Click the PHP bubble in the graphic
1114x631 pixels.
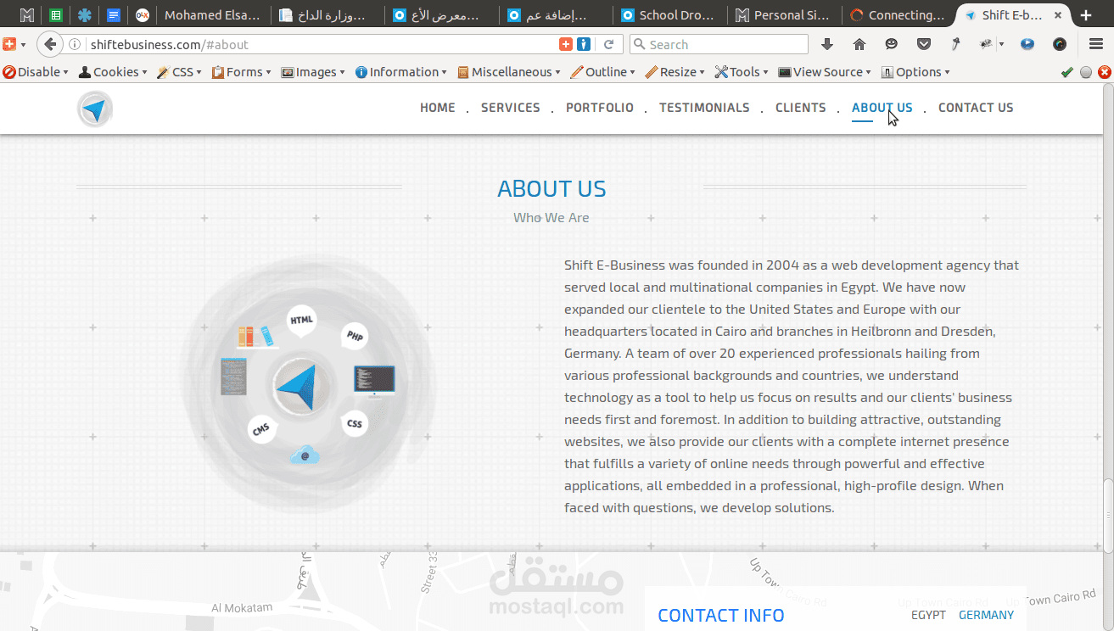[x=355, y=337]
